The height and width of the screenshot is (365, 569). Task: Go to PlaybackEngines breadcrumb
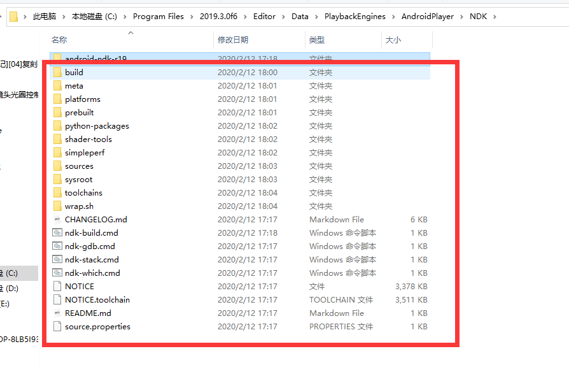[x=355, y=17]
